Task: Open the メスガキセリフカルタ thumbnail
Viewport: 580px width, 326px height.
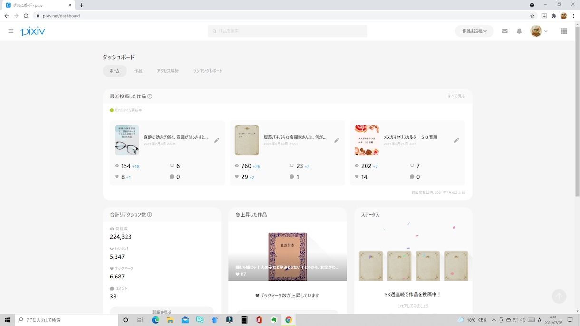Action: click(367, 140)
